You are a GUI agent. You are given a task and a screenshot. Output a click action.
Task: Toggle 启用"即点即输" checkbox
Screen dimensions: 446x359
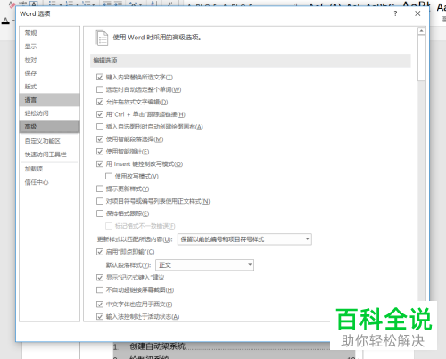pyautogui.click(x=100, y=252)
